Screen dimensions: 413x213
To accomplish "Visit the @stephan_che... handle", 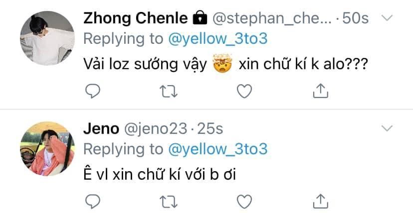I will click(272, 19).
